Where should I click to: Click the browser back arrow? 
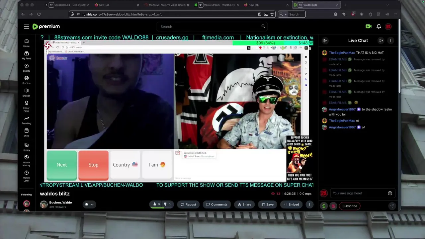pos(23,14)
